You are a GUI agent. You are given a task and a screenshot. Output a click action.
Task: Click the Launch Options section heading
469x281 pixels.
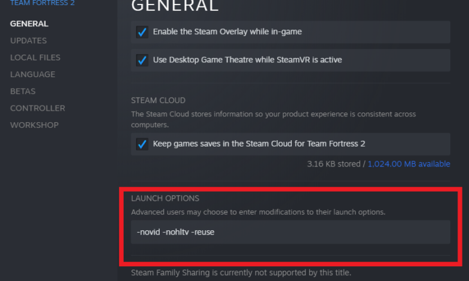pos(165,198)
